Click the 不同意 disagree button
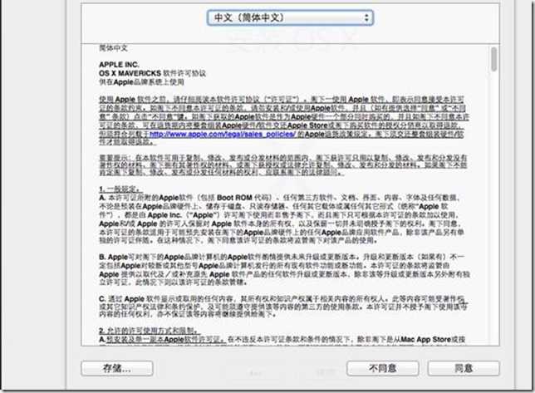This screenshot has width=535, height=393. click(382, 368)
